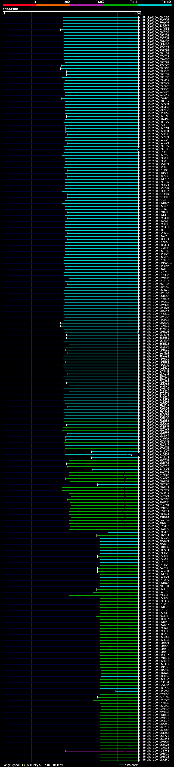Viewport: 174px width, 767px height.
Task: Click the white query sequence bar
Action: coord(72,11)
